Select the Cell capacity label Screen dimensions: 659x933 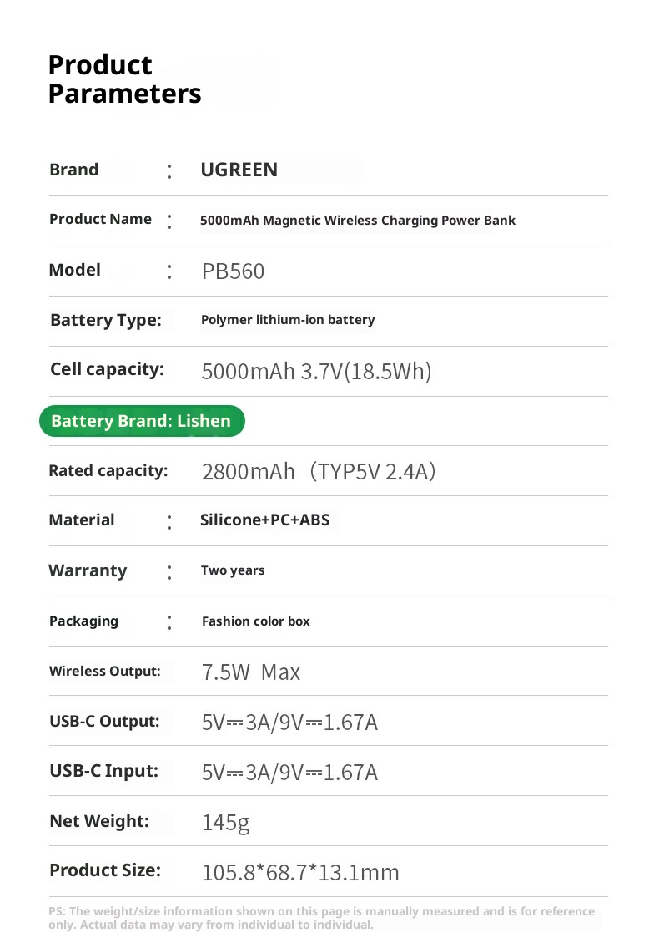(107, 369)
